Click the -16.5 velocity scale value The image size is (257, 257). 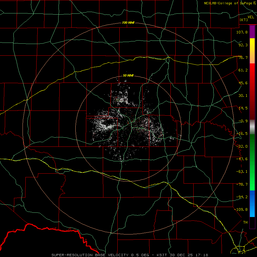pos(242,134)
